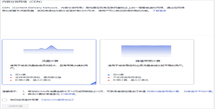Click the traffic curve chart icon in 流量计费
The width and height of the screenshot is (215, 109).
(x=49, y=49)
